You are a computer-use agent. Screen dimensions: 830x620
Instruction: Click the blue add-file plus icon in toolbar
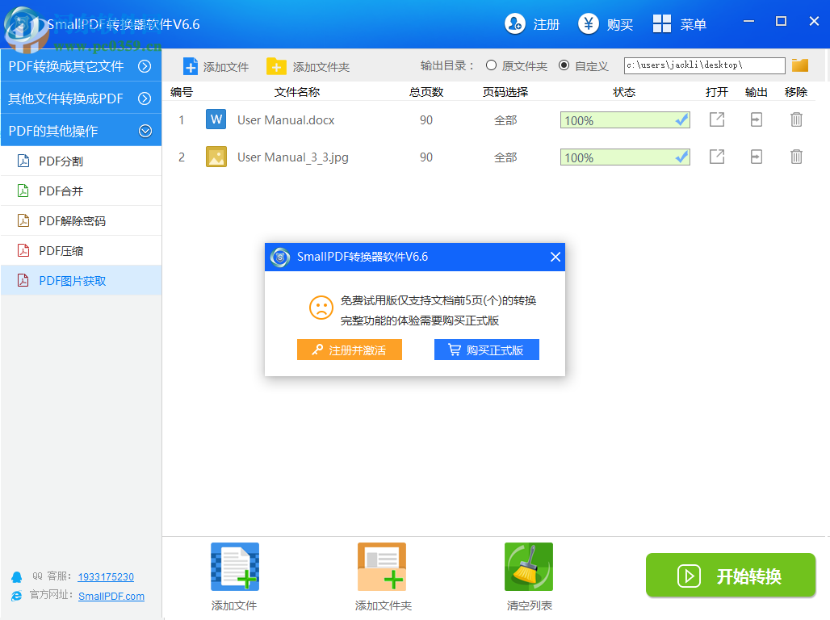[191, 67]
